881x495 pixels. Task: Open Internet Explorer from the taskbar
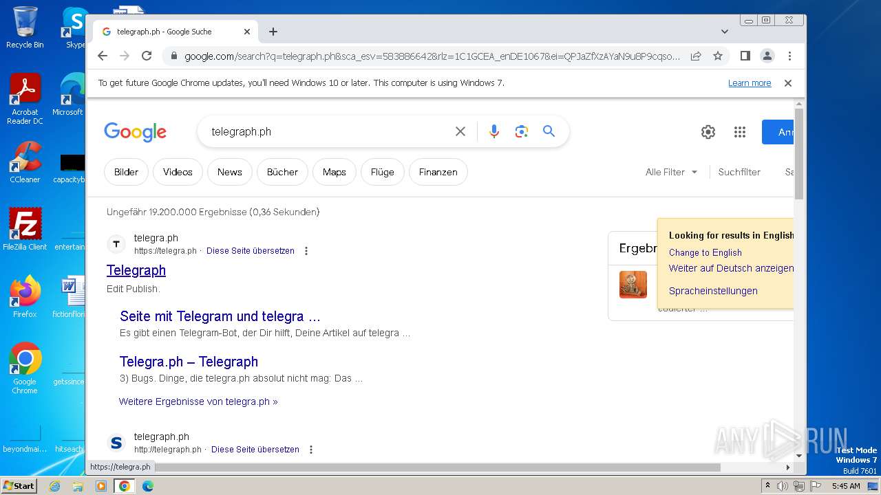(x=54, y=486)
